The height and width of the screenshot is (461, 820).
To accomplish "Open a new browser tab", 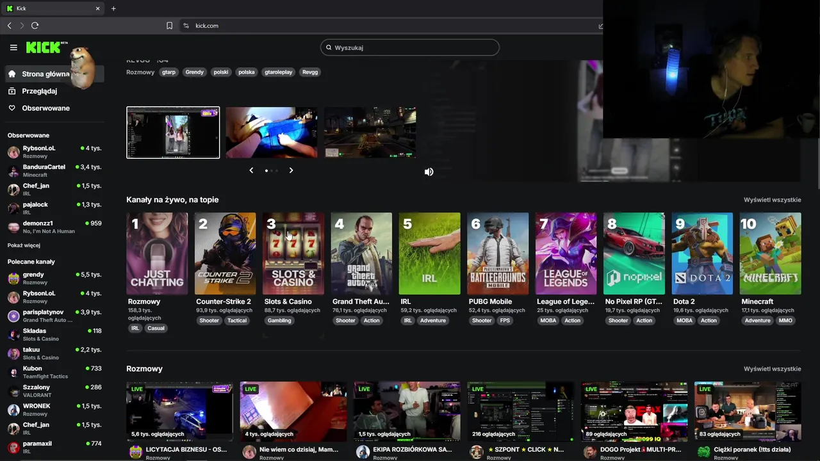I will pos(113,8).
